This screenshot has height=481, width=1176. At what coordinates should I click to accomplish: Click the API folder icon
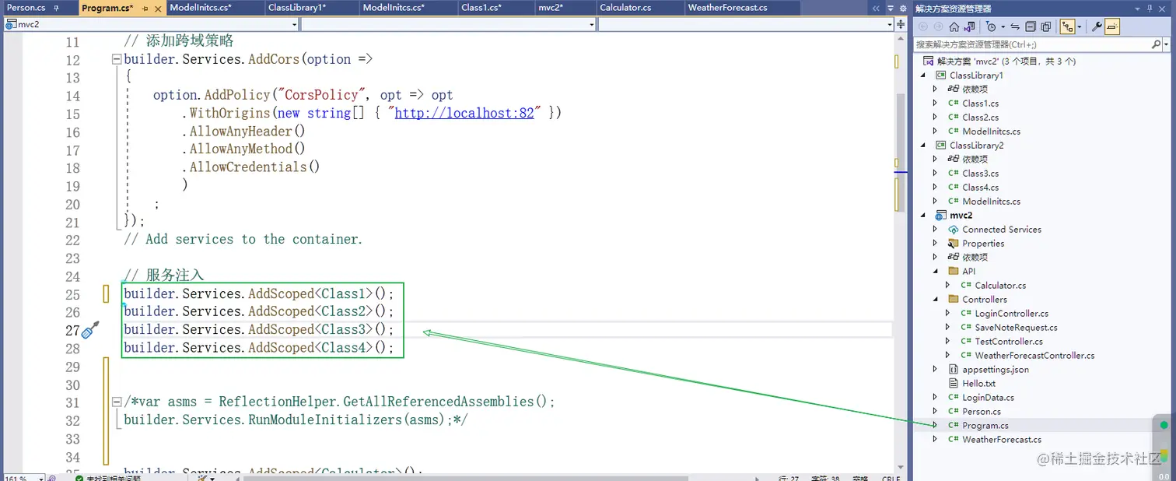coord(953,272)
